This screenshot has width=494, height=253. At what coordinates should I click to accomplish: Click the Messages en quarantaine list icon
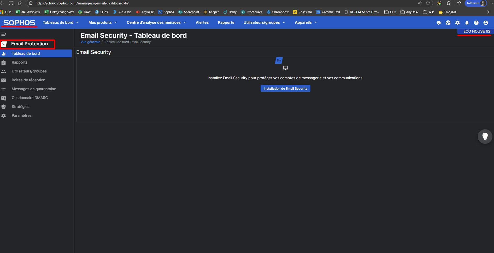(x=4, y=89)
